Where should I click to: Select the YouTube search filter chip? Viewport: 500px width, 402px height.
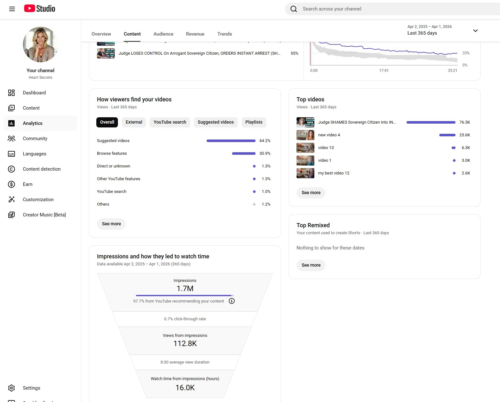tap(170, 122)
